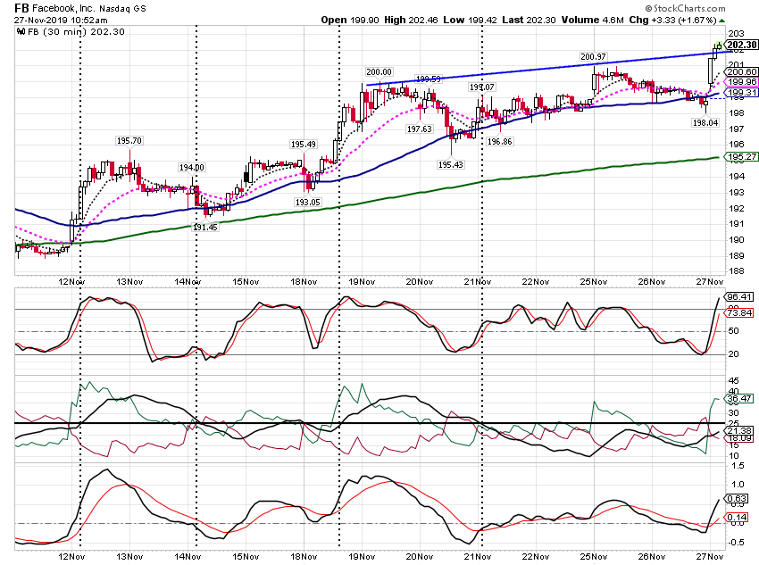Click the candlestick icon before FB (30 min)
The width and height of the screenshot is (759, 565).
click(x=21, y=32)
